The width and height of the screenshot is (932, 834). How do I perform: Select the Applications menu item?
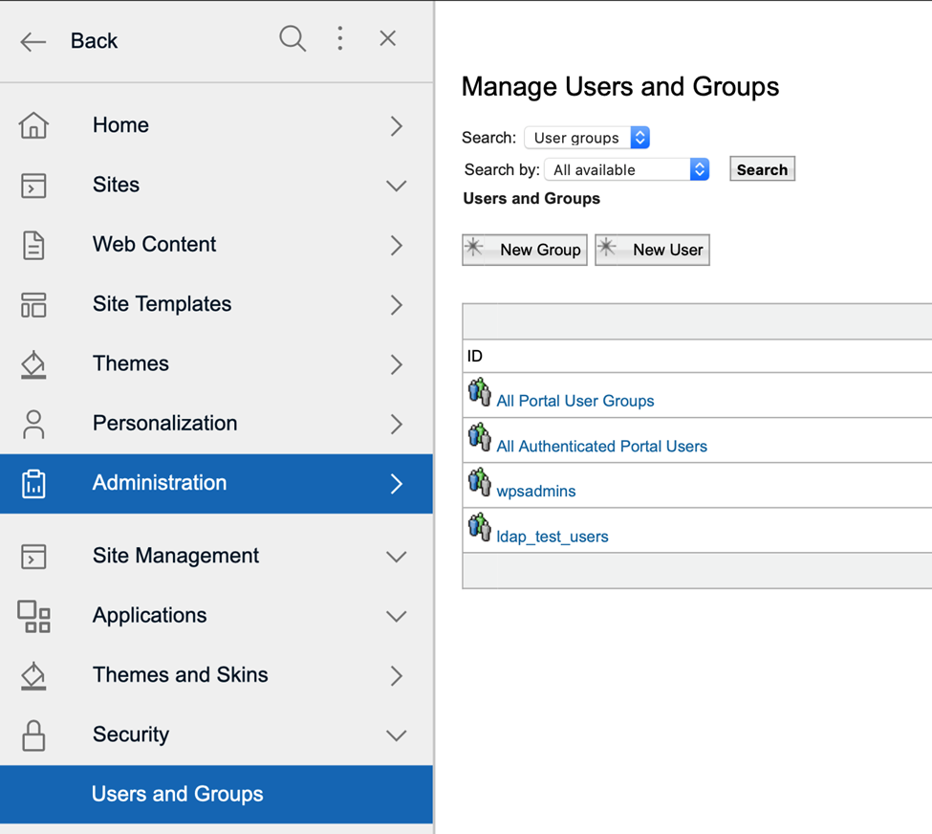tap(216, 616)
